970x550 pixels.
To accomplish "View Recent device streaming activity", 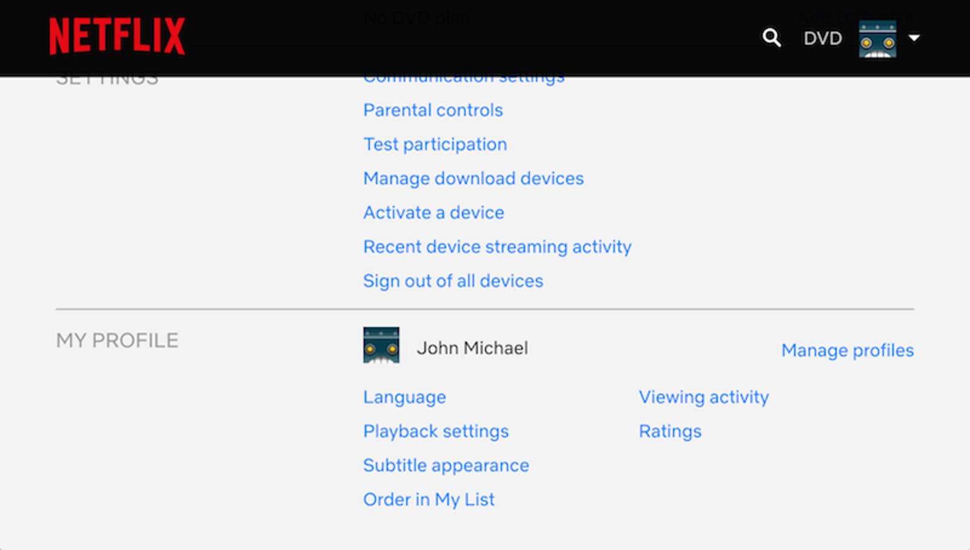I will tap(497, 247).
